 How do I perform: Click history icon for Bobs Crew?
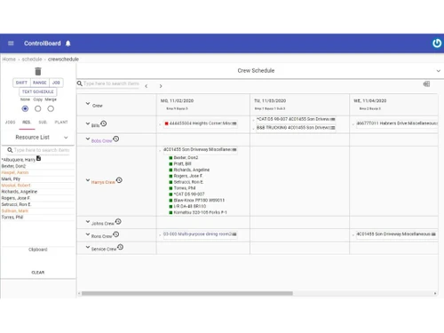pyautogui.click(x=116, y=139)
